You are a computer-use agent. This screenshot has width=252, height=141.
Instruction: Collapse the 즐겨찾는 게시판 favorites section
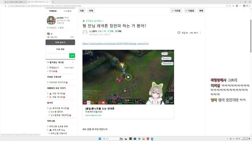tap(73, 62)
